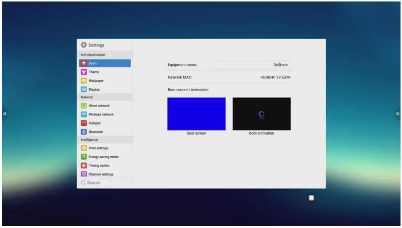This screenshot has height=228, width=402.
Task: Select Timing switch menu label
Action: [99, 166]
